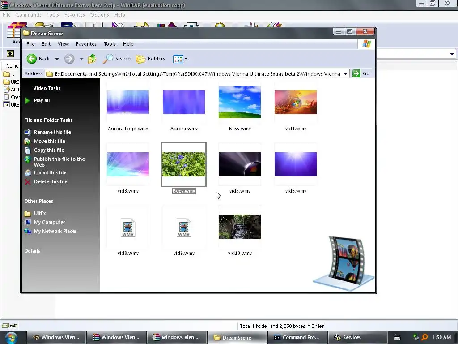Collapse the File and Folder Tasks header
The width and height of the screenshot is (458, 344).
pyautogui.click(x=48, y=120)
